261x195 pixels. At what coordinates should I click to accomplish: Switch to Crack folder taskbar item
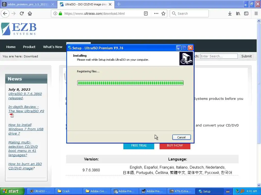tap(69, 191)
